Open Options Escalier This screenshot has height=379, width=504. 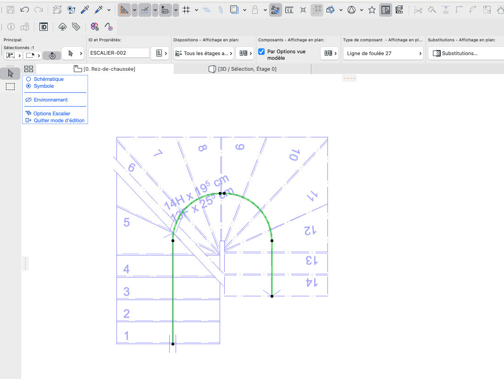coord(48,113)
